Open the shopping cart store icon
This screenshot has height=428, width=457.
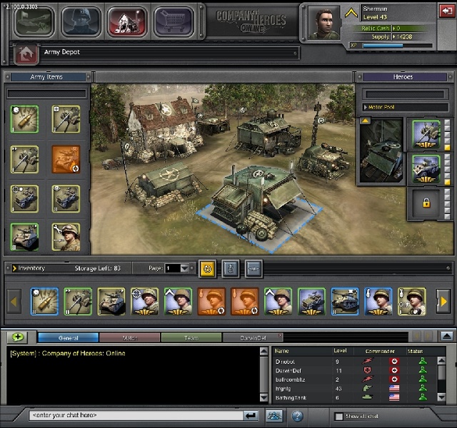[x=174, y=22]
